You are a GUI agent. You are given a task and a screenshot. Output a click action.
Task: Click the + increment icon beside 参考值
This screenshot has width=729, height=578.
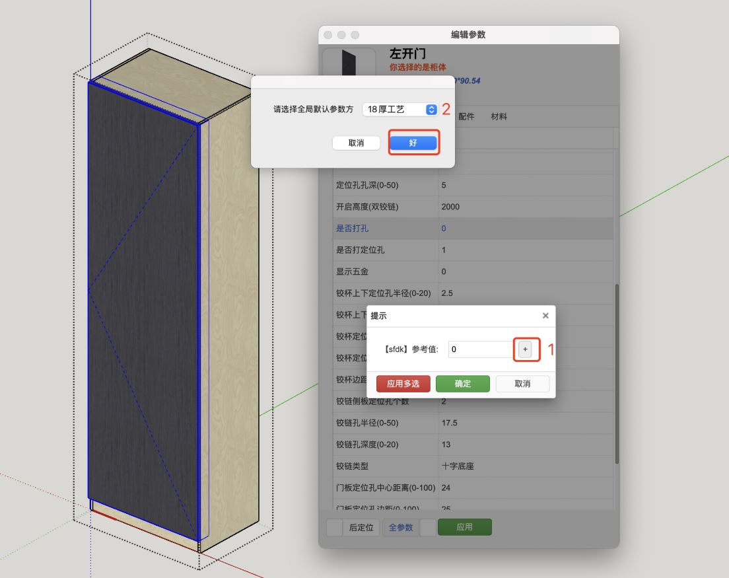pyautogui.click(x=525, y=349)
